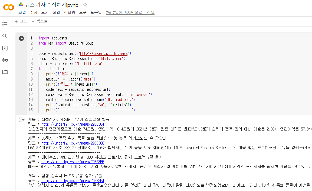The image size is (312, 191).
Task: Click the underkg.co.kr/news URL in code line 4
Action: tap(104, 53)
